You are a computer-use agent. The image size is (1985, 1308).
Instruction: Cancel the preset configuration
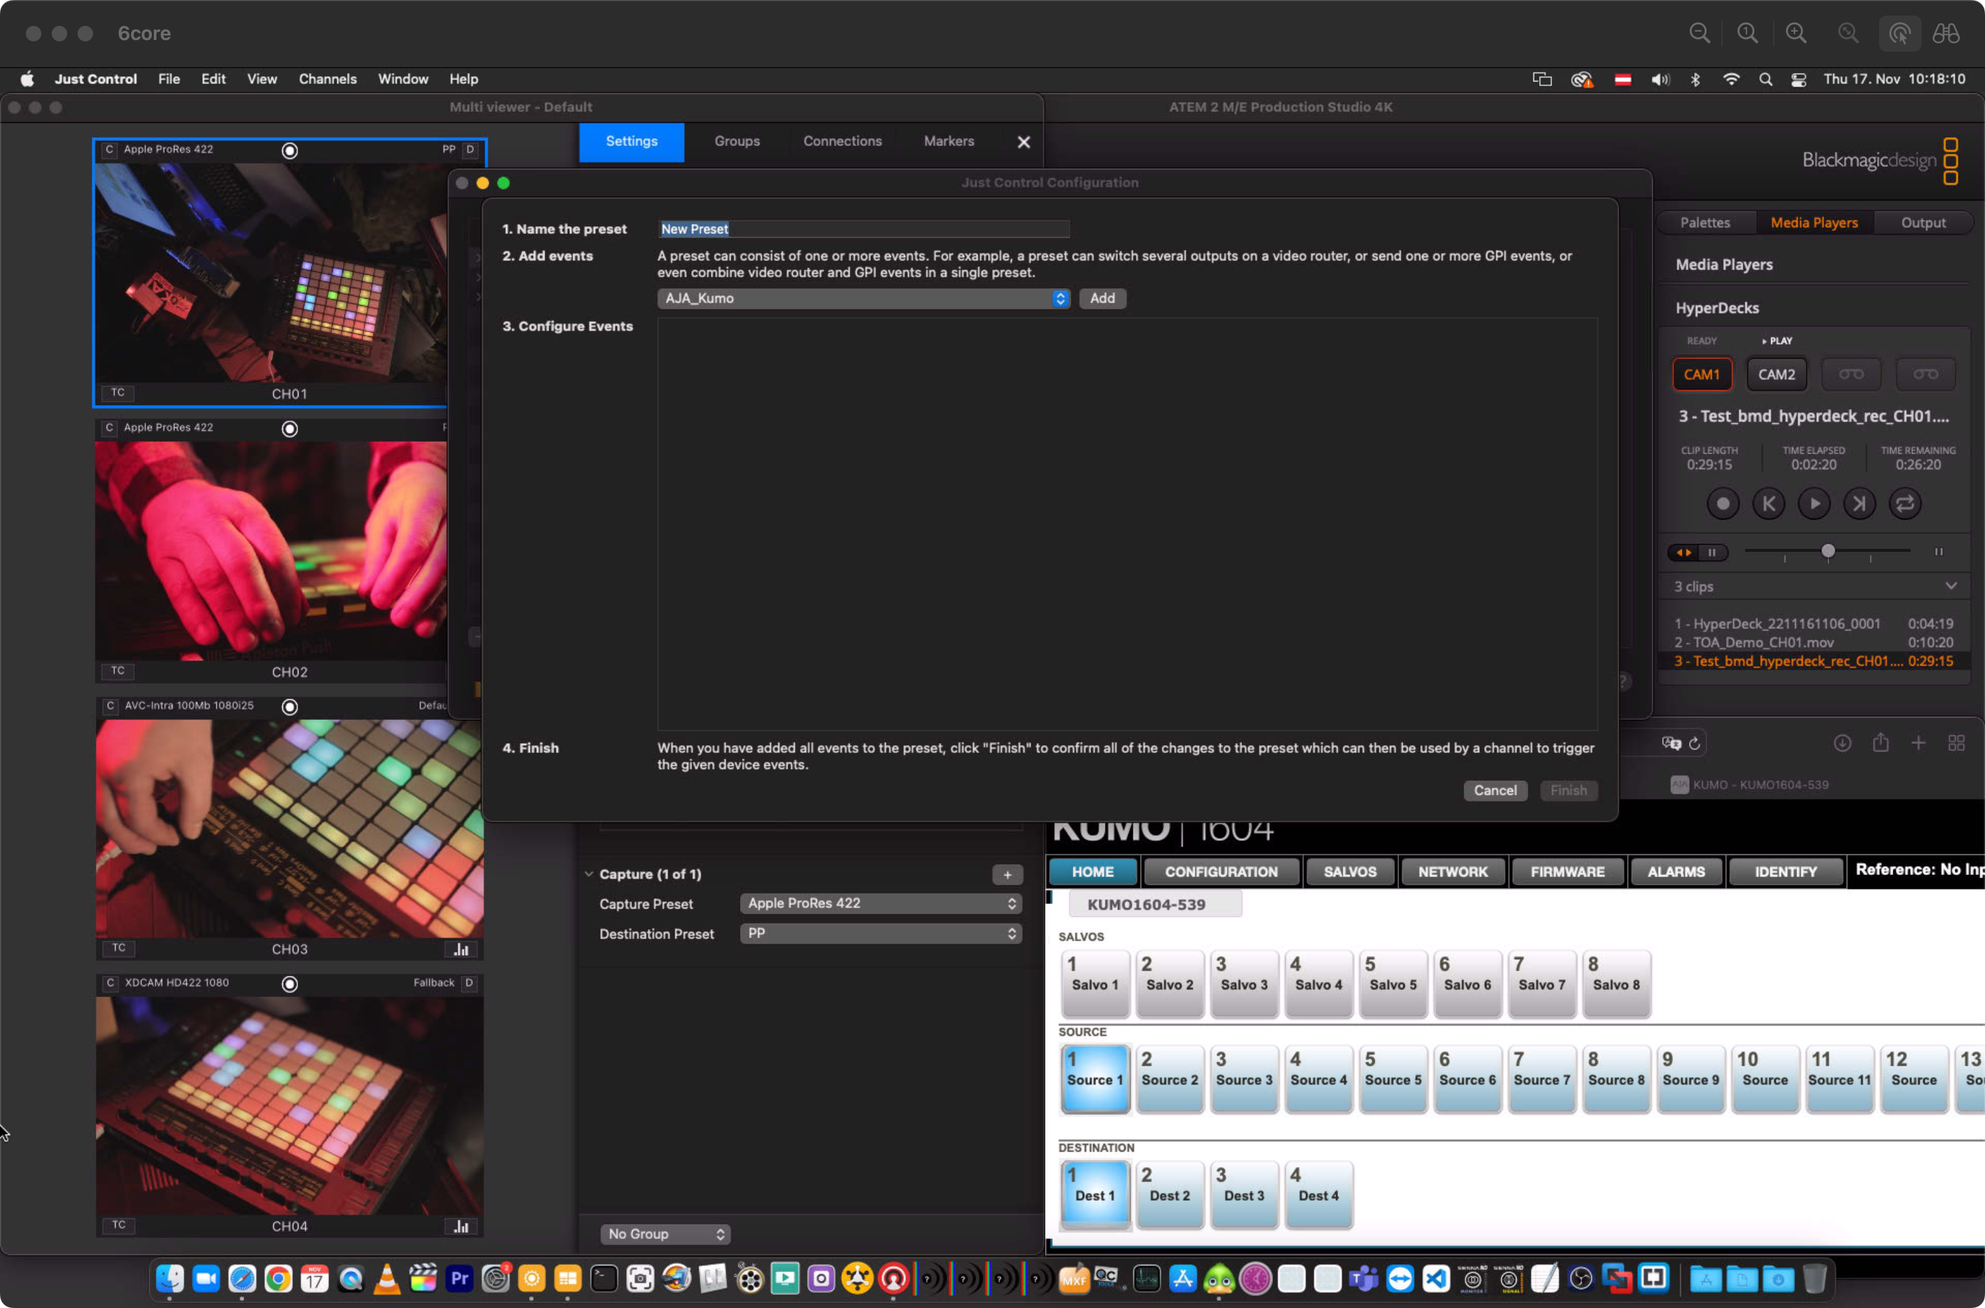1495,791
